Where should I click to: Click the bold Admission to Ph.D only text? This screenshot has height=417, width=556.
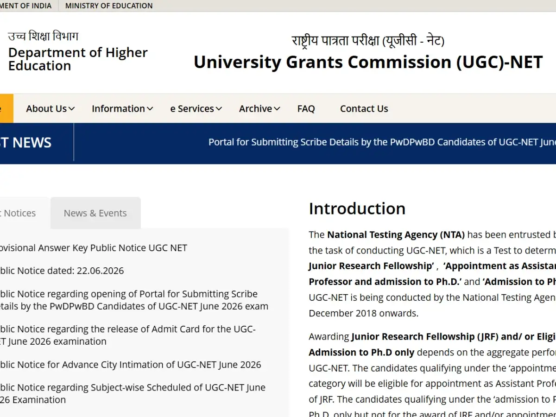362,352
